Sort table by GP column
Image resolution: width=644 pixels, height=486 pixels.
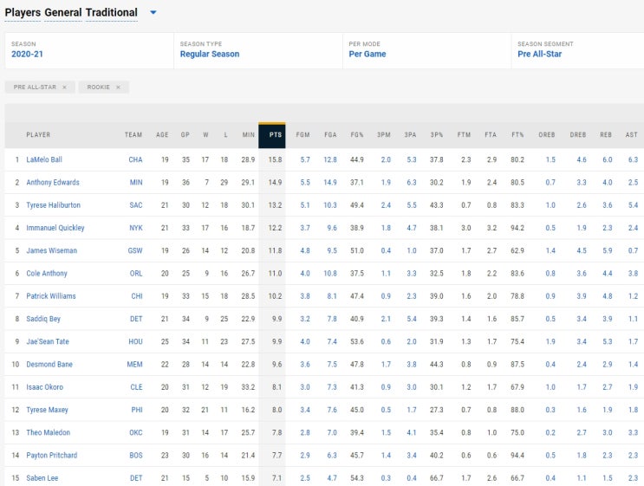(x=185, y=135)
